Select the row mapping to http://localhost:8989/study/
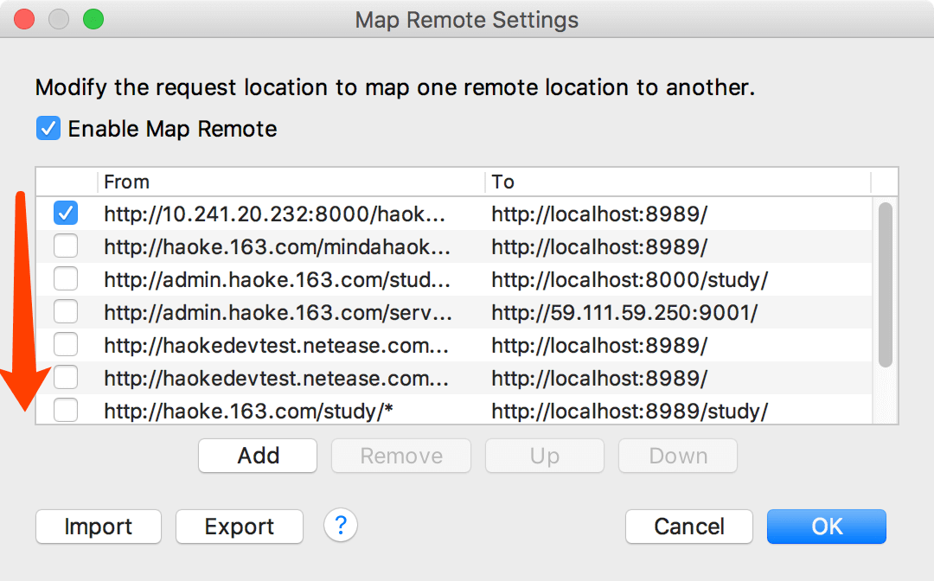Screen dimensions: 934x581 pos(630,412)
